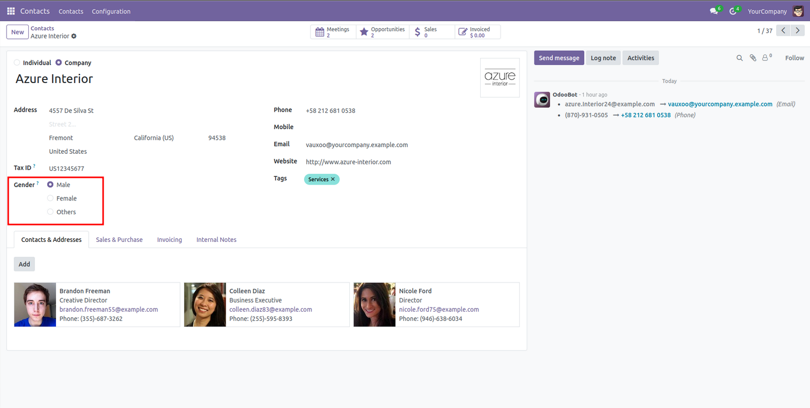Click nicole.ford75@example.com email link

[x=439, y=310]
